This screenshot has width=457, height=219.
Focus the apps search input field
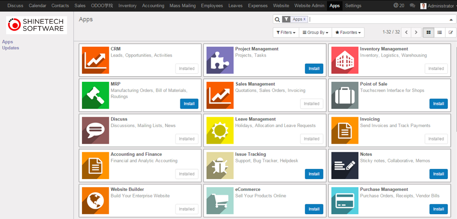(378, 19)
